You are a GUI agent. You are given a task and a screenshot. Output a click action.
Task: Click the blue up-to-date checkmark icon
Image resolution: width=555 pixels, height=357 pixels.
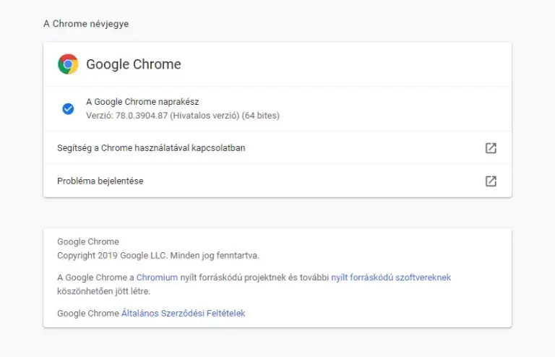pos(68,108)
